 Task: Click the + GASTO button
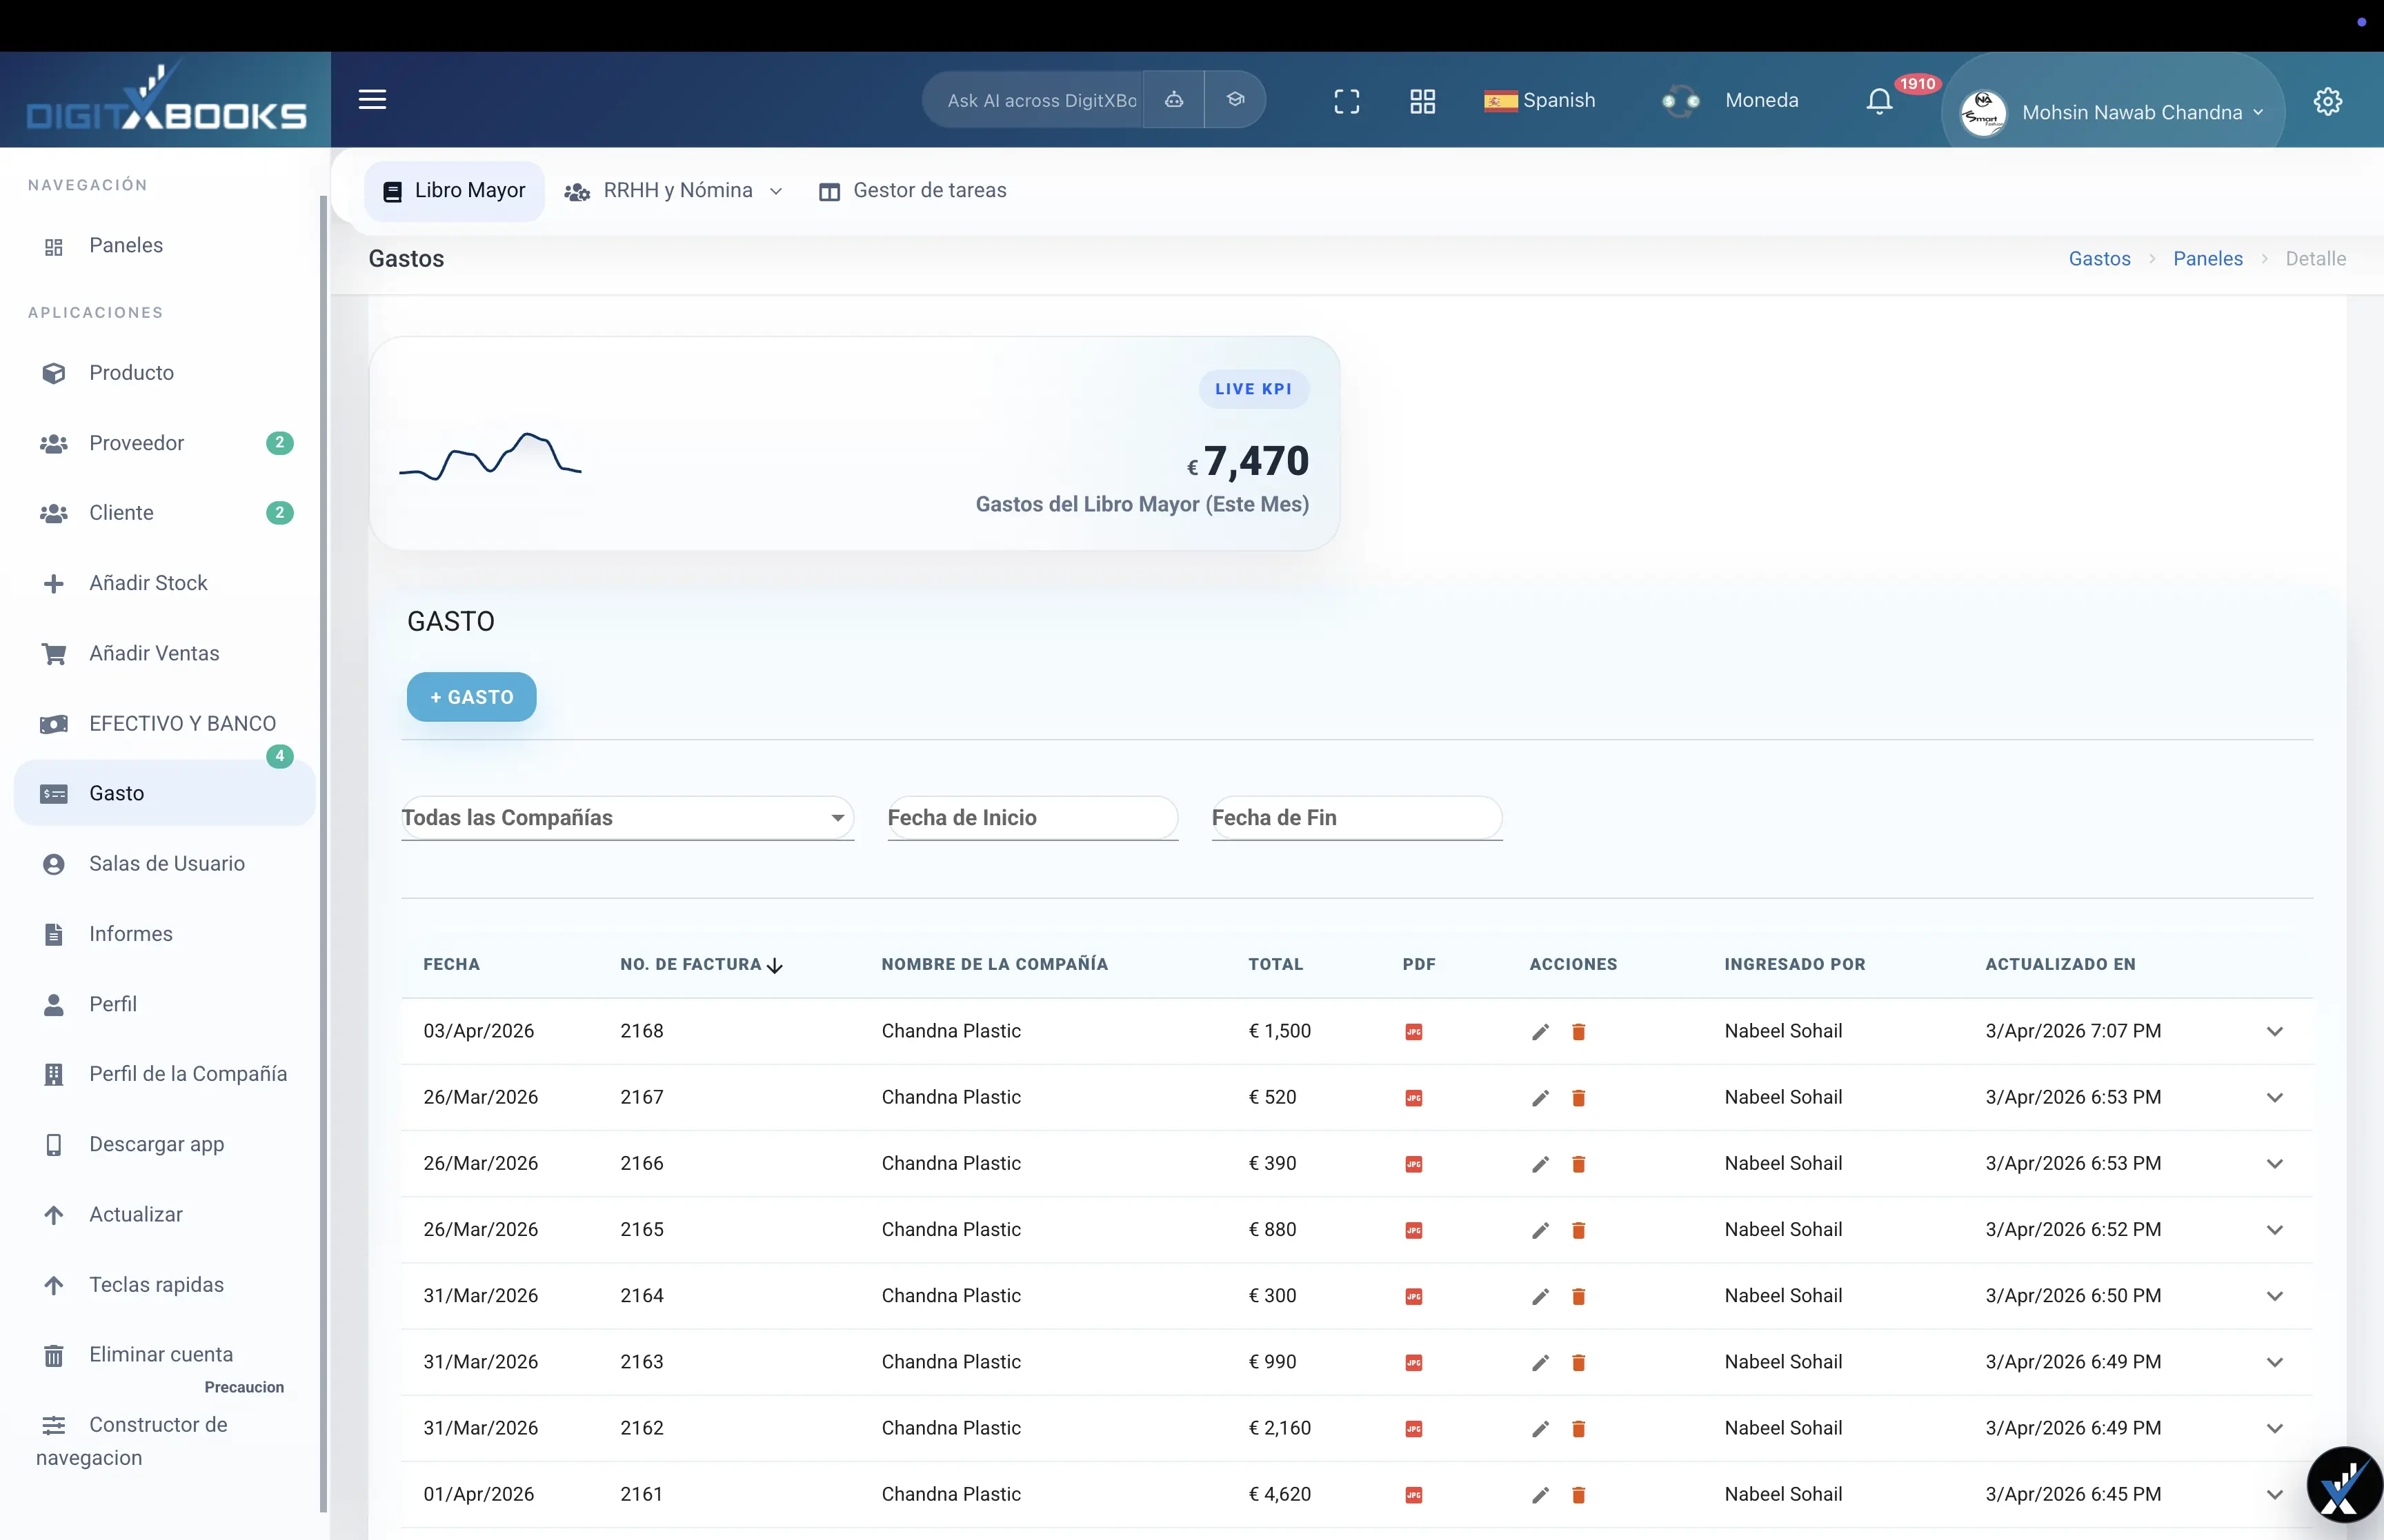coord(470,696)
